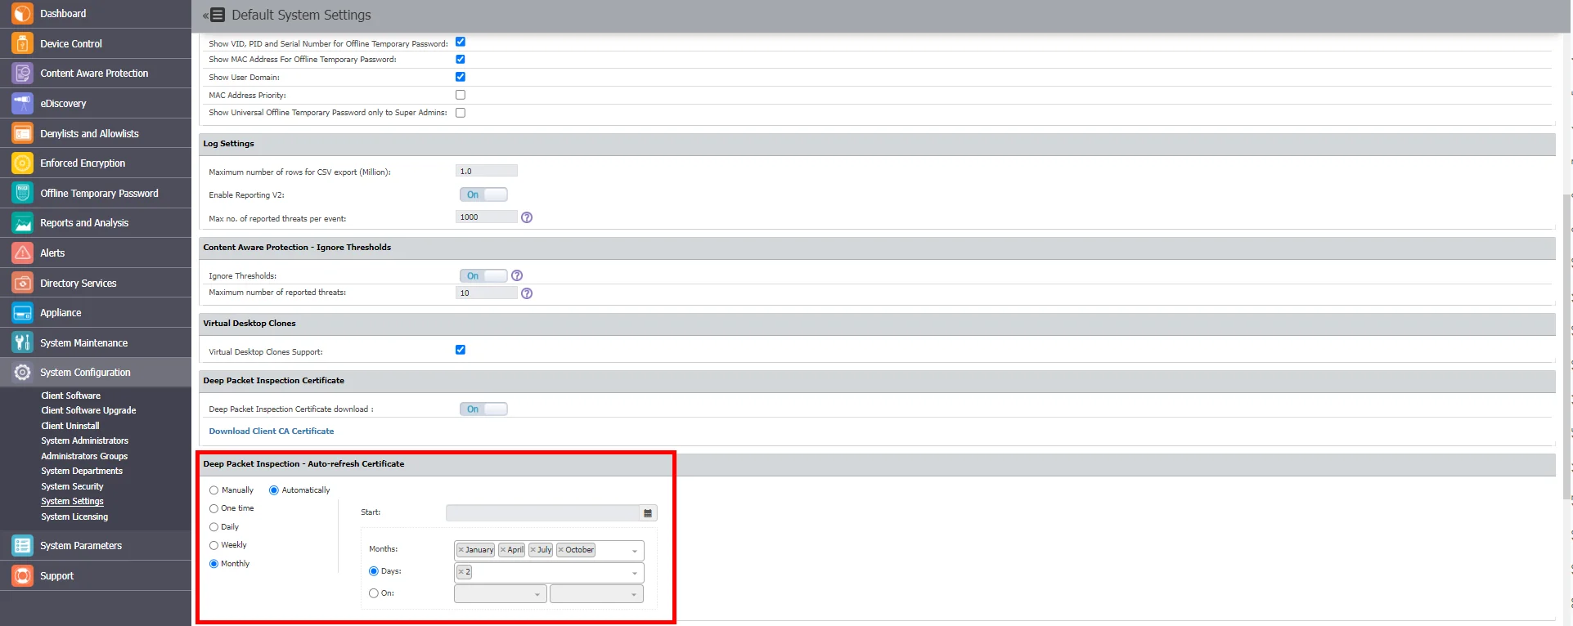Open Client Software Upgrade submenu item

88,410
